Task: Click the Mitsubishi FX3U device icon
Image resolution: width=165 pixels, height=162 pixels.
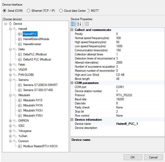Action: coord(20,110)
